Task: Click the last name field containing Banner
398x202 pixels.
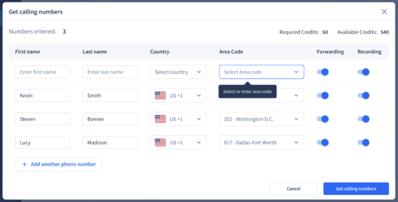Action: (110, 119)
